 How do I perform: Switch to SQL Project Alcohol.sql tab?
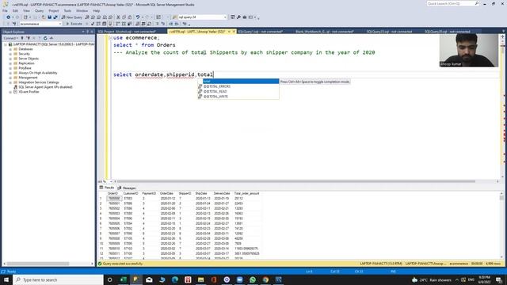(x=127, y=32)
